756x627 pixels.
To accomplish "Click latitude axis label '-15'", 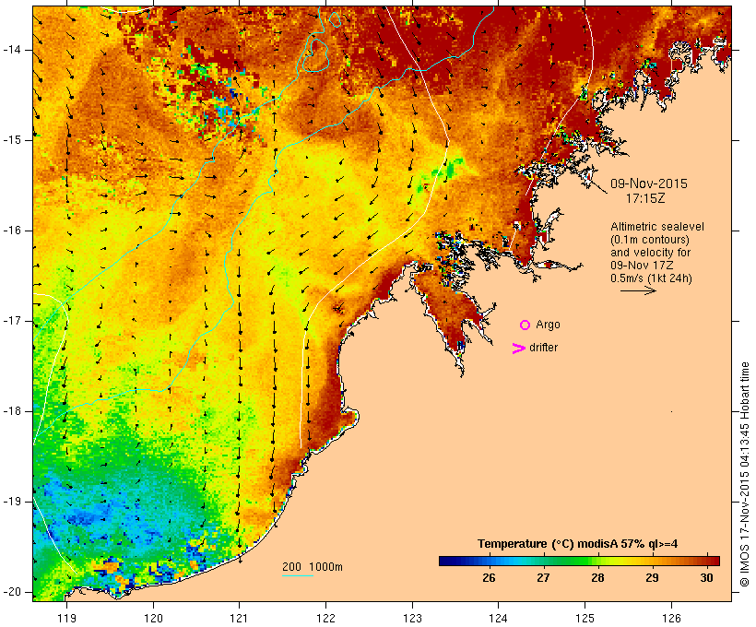I will click(11, 140).
